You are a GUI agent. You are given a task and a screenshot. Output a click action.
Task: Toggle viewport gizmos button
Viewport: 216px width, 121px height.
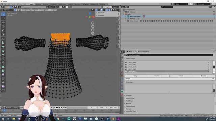[x=97, y=10]
